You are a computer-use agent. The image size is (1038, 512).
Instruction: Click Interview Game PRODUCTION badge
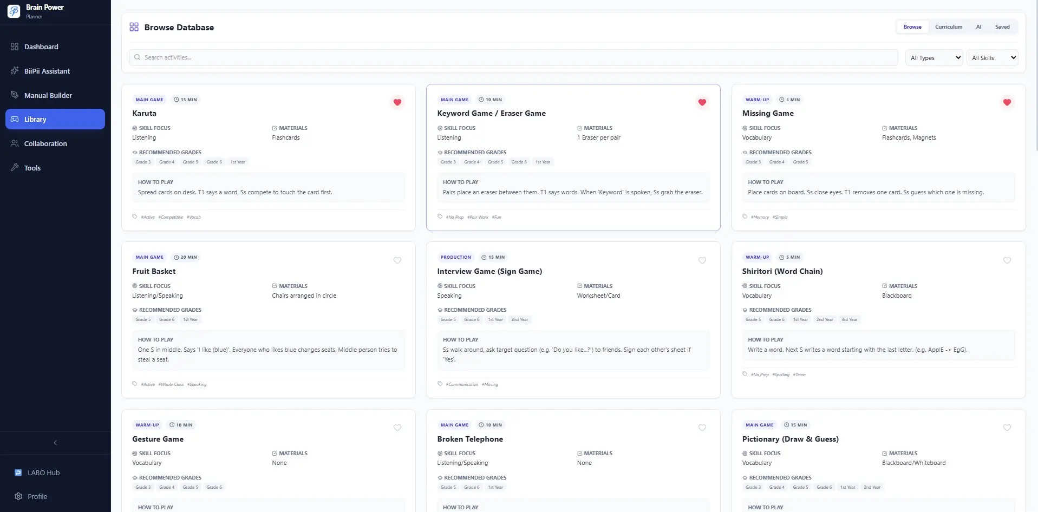pyautogui.click(x=456, y=257)
